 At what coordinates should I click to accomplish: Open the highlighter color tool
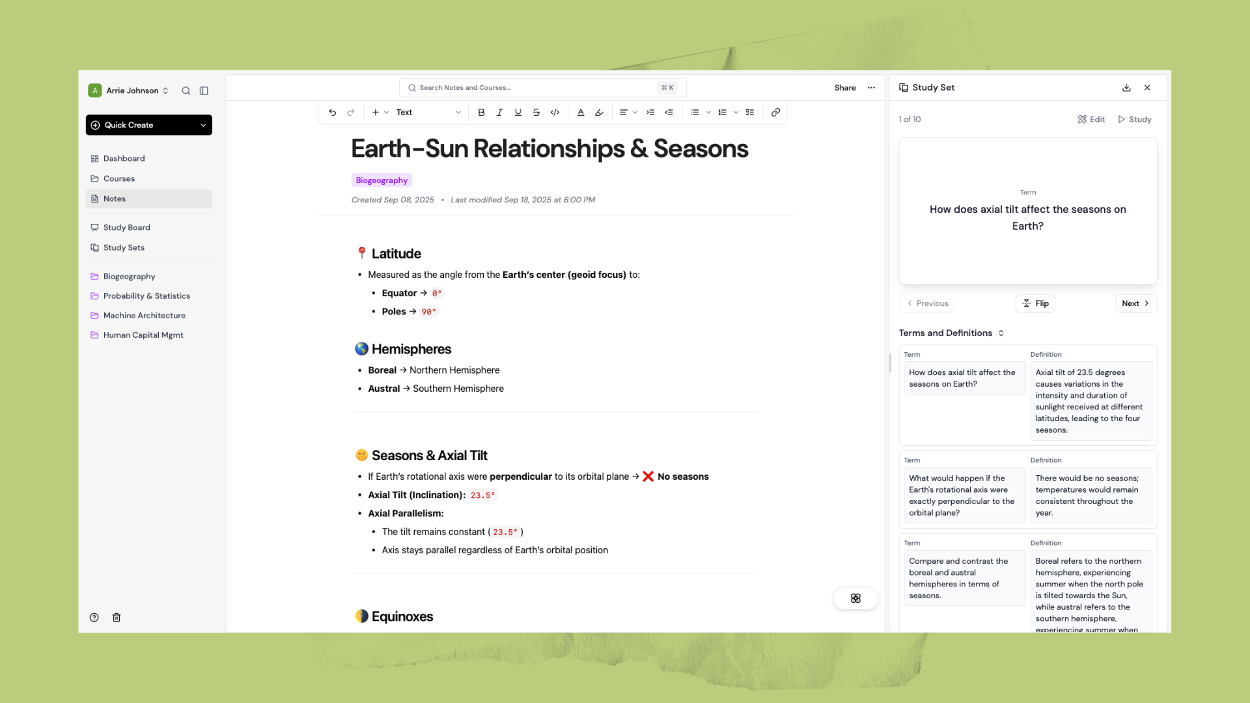[598, 112]
